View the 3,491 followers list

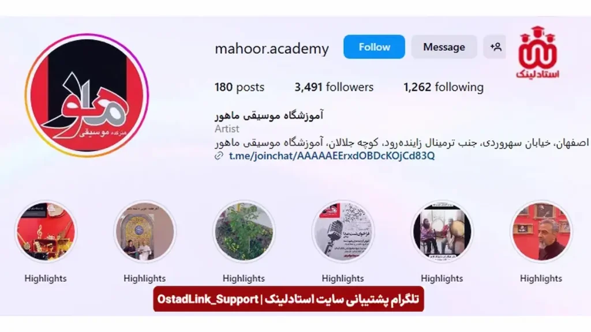(334, 88)
